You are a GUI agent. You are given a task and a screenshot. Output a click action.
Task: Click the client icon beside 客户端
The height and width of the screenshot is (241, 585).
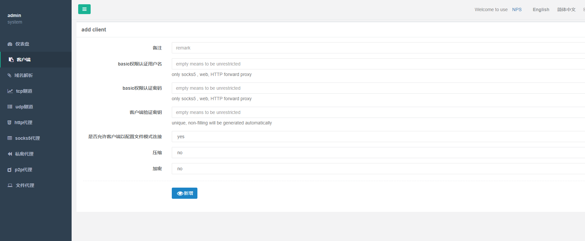pos(11,60)
